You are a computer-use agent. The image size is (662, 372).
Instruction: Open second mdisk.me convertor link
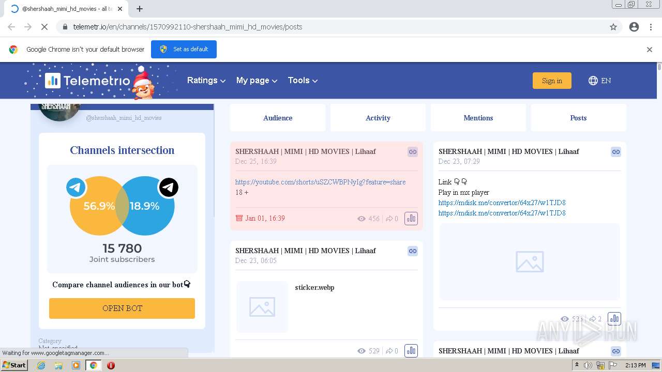[x=502, y=213]
